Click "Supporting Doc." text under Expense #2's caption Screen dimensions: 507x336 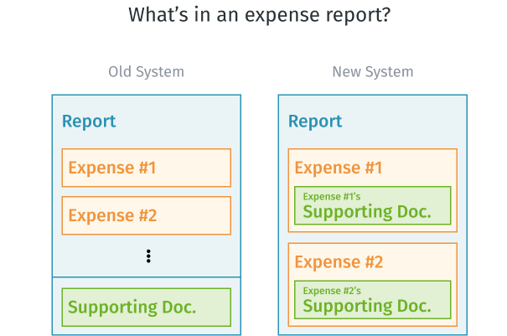pos(367,306)
